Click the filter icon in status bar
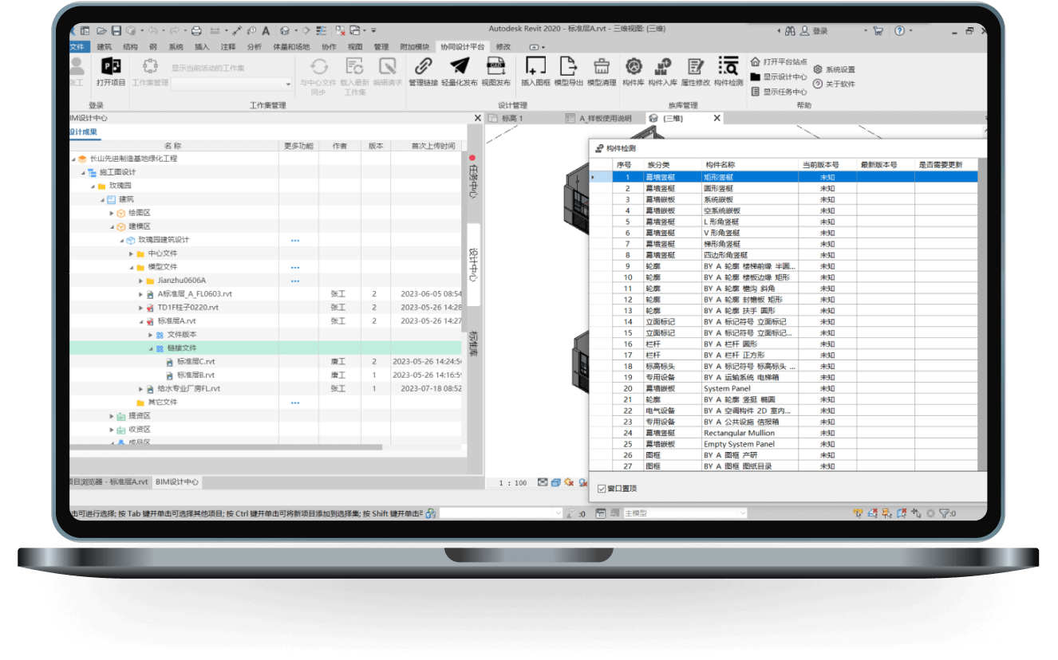Screen dimensions: 1058x660 click(944, 513)
